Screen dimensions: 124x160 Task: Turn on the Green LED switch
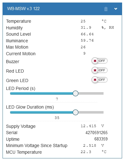[x=99, y=80]
